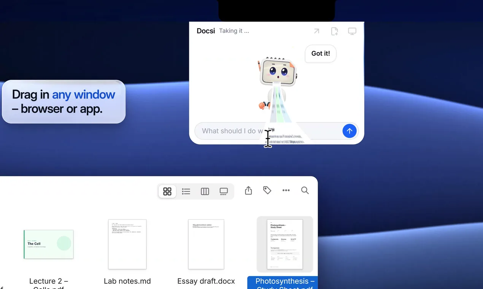Switch Finder to gallery view
This screenshot has height=289, width=483.
224,191
